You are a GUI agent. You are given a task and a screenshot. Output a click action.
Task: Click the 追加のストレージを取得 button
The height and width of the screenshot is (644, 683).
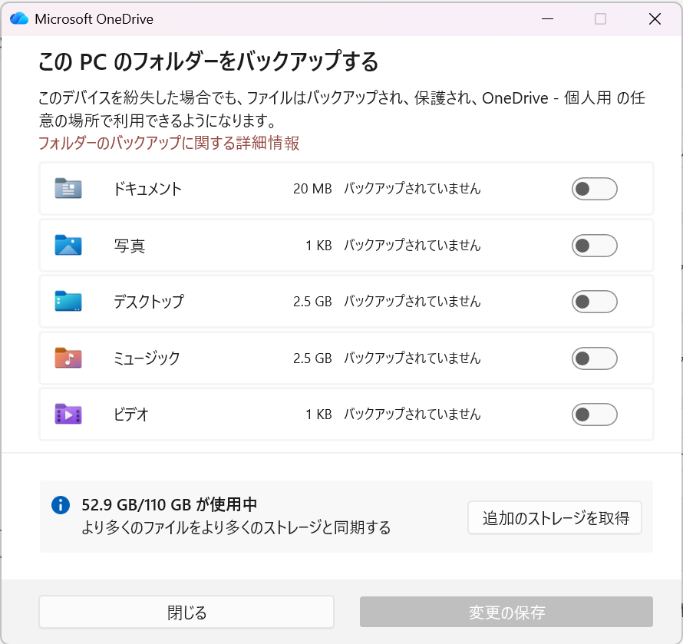tap(554, 517)
